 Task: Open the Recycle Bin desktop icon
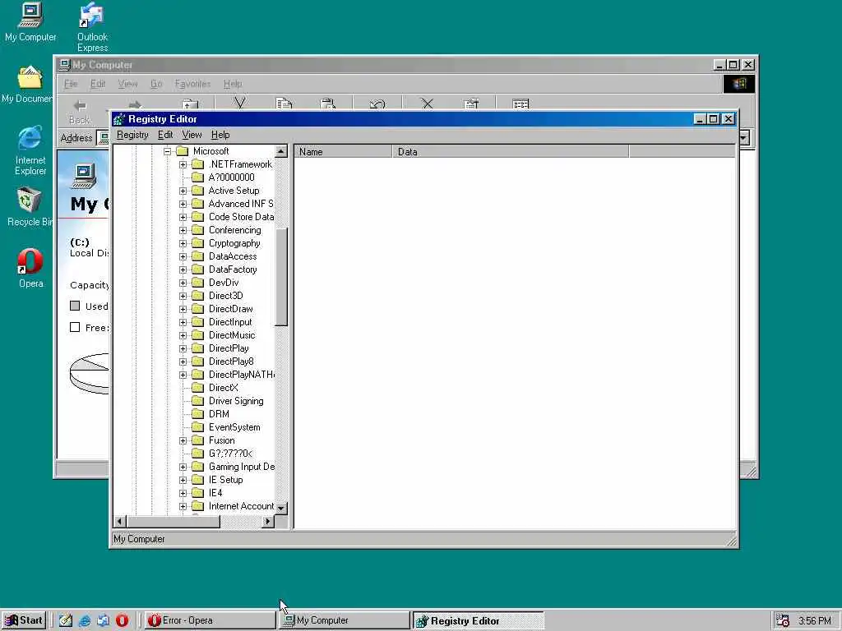tap(29, 207)
